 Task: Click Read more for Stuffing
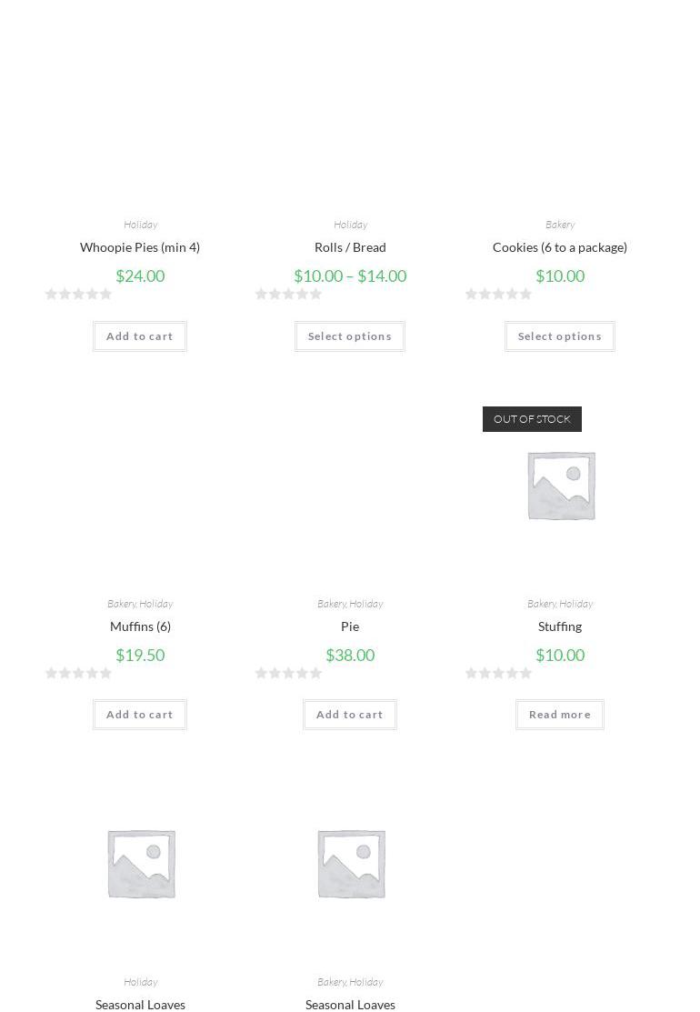click(560, 715)
